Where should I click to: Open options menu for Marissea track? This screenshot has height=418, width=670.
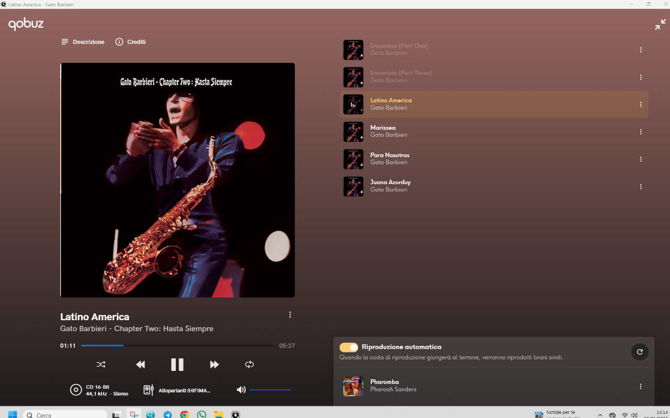coord(641,132)
